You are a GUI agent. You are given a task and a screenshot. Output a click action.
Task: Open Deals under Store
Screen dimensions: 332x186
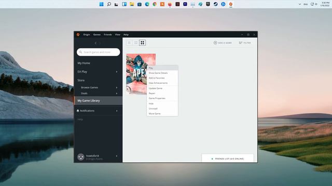pyautogui.click(x=84, y=94)
